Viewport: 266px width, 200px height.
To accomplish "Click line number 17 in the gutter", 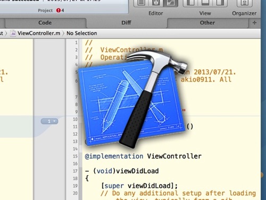I will (75, 171).
